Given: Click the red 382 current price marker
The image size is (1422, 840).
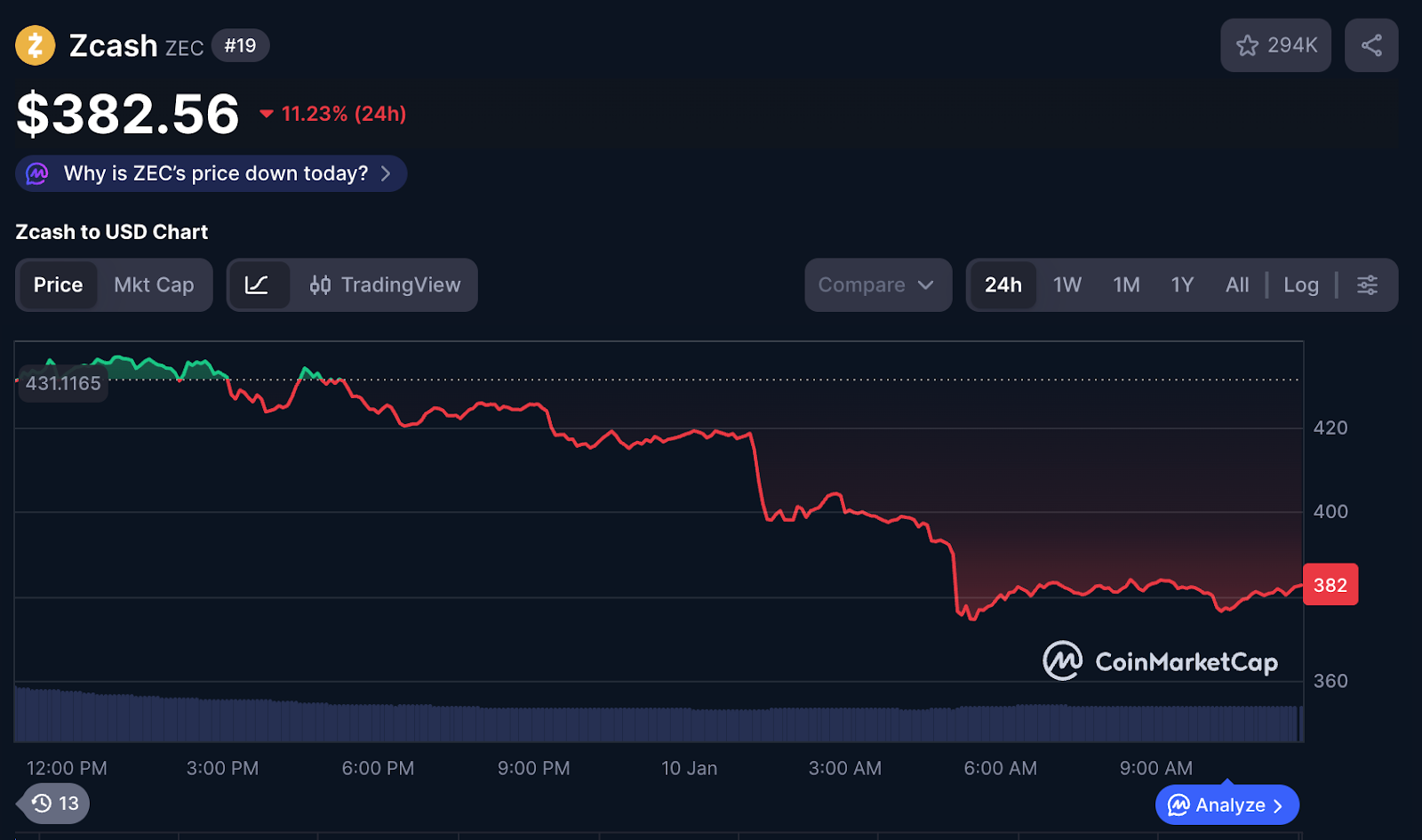Looking at the screenshot, I should coord(1330,585).
